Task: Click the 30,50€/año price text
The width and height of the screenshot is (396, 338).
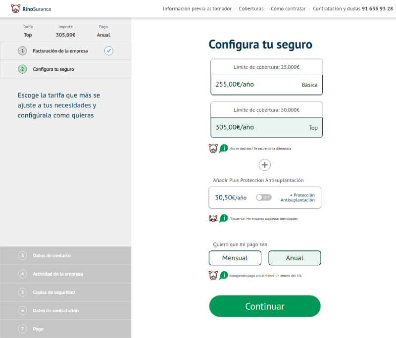Action: [x=231, y=197]
